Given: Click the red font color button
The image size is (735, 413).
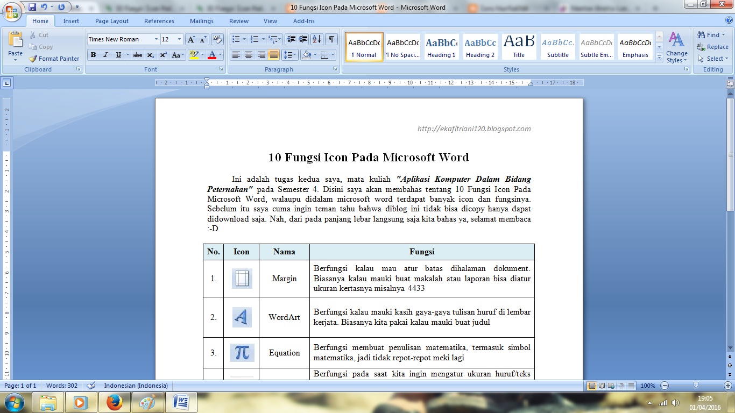Looking at the screenshot, I should (x=211, y=55).
